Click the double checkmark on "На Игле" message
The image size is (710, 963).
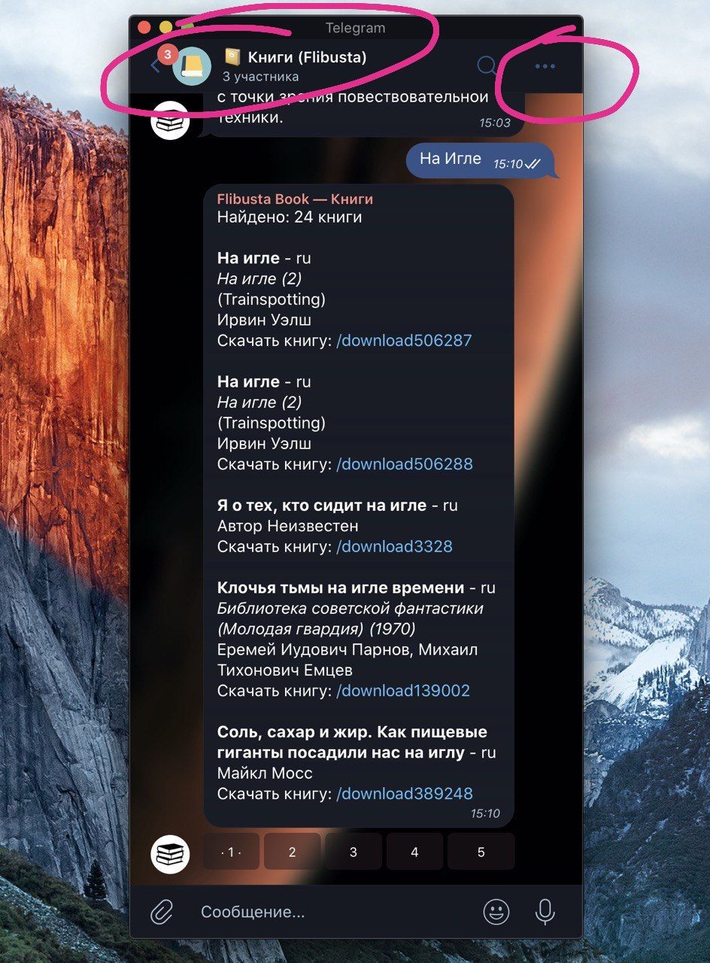tap(532, 163)
